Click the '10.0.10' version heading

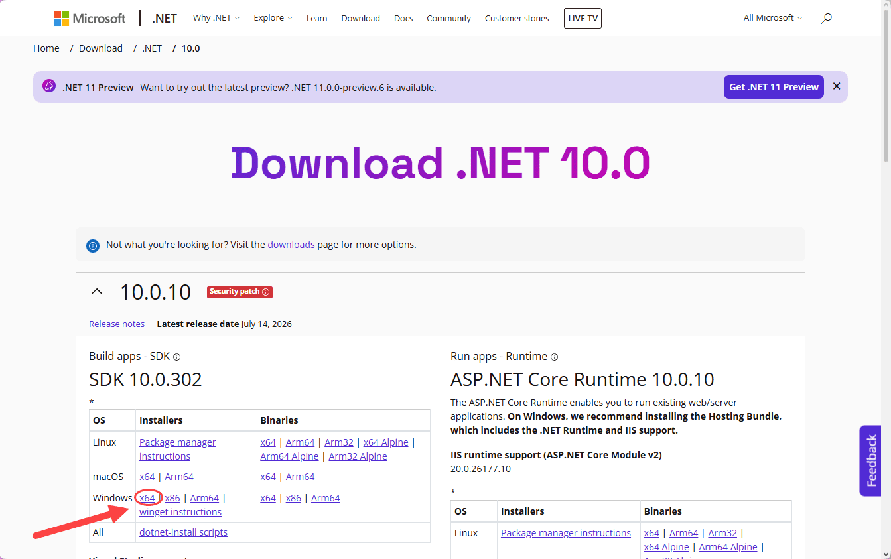(x=155, y=292)
